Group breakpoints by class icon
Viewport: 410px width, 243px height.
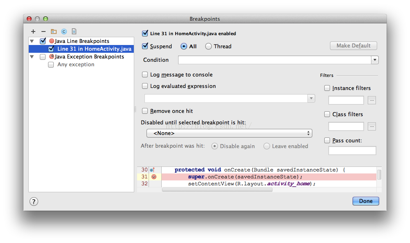pos(64,32)
